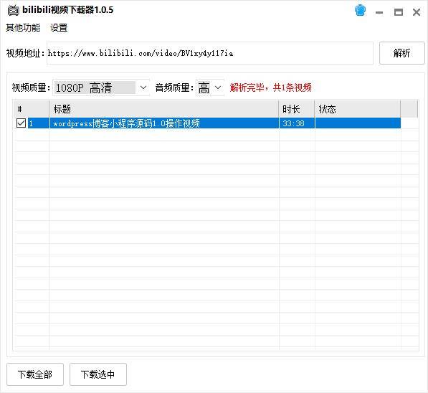Maximize the bilibili downloader window
This screenshot has height=393, width=428.
[x=398, y=12]
